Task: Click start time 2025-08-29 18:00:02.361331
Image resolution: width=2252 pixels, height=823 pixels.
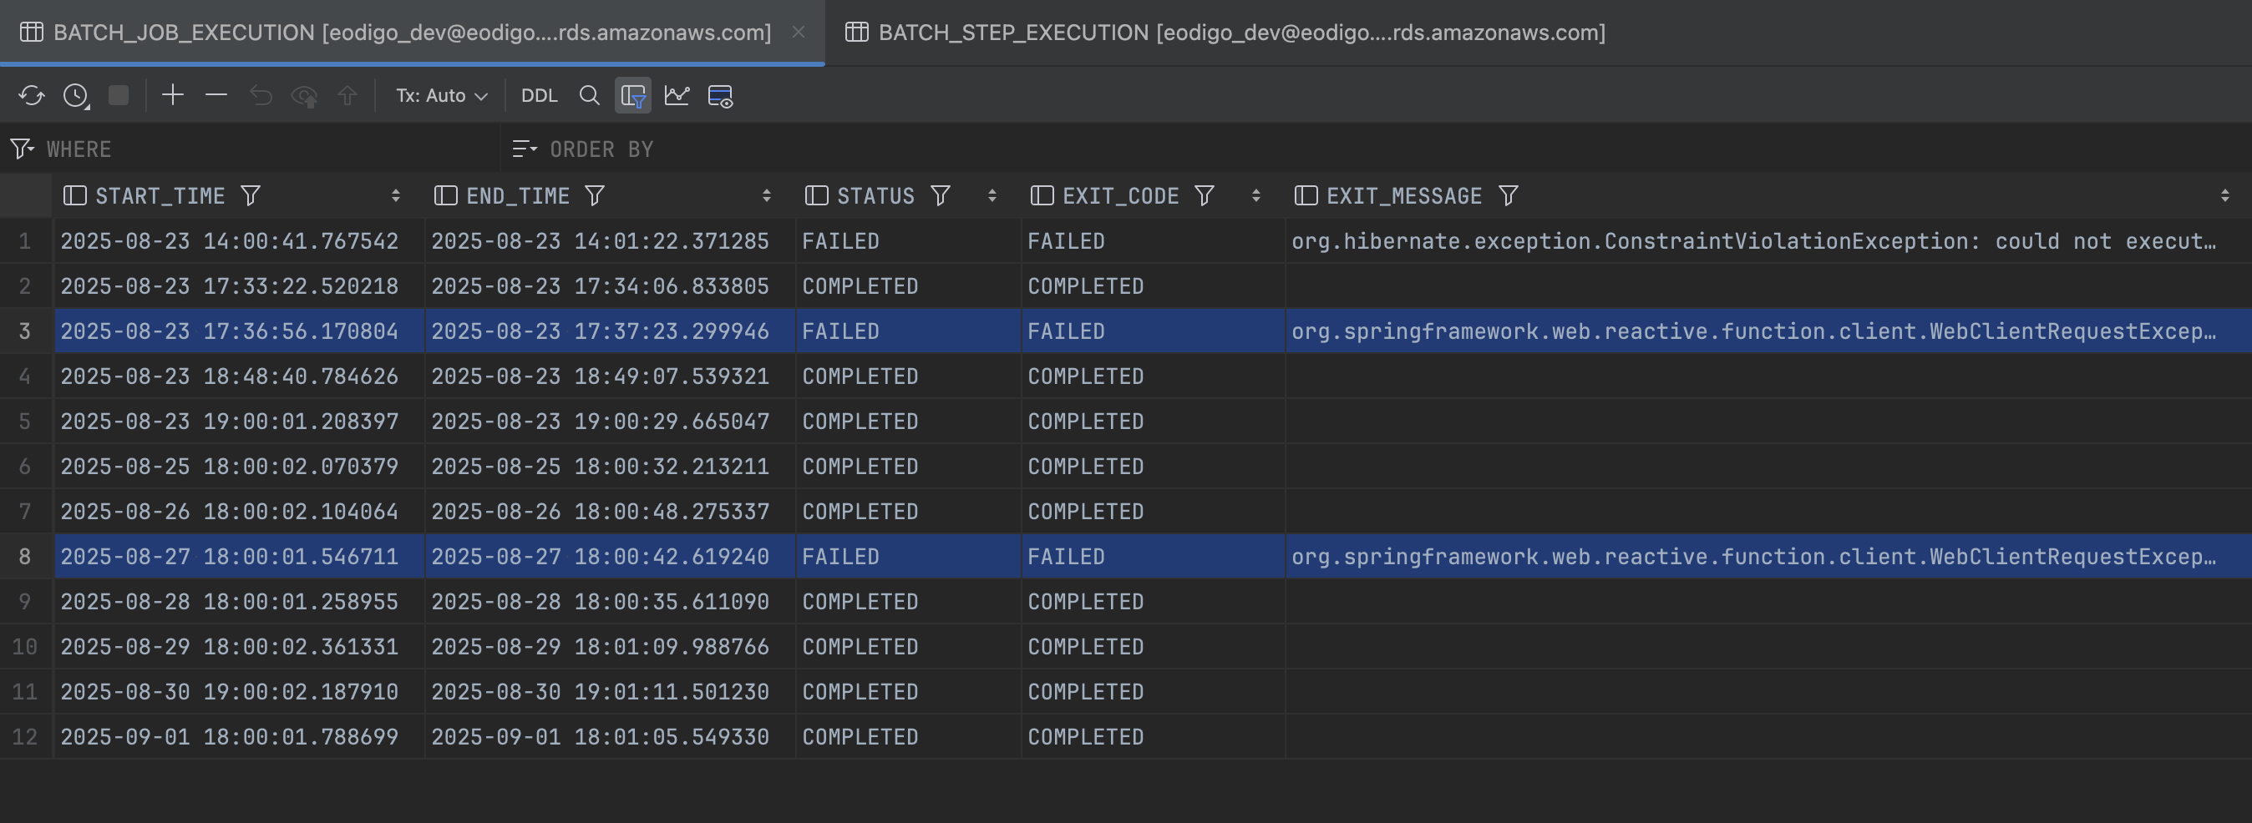Action: 240,647
